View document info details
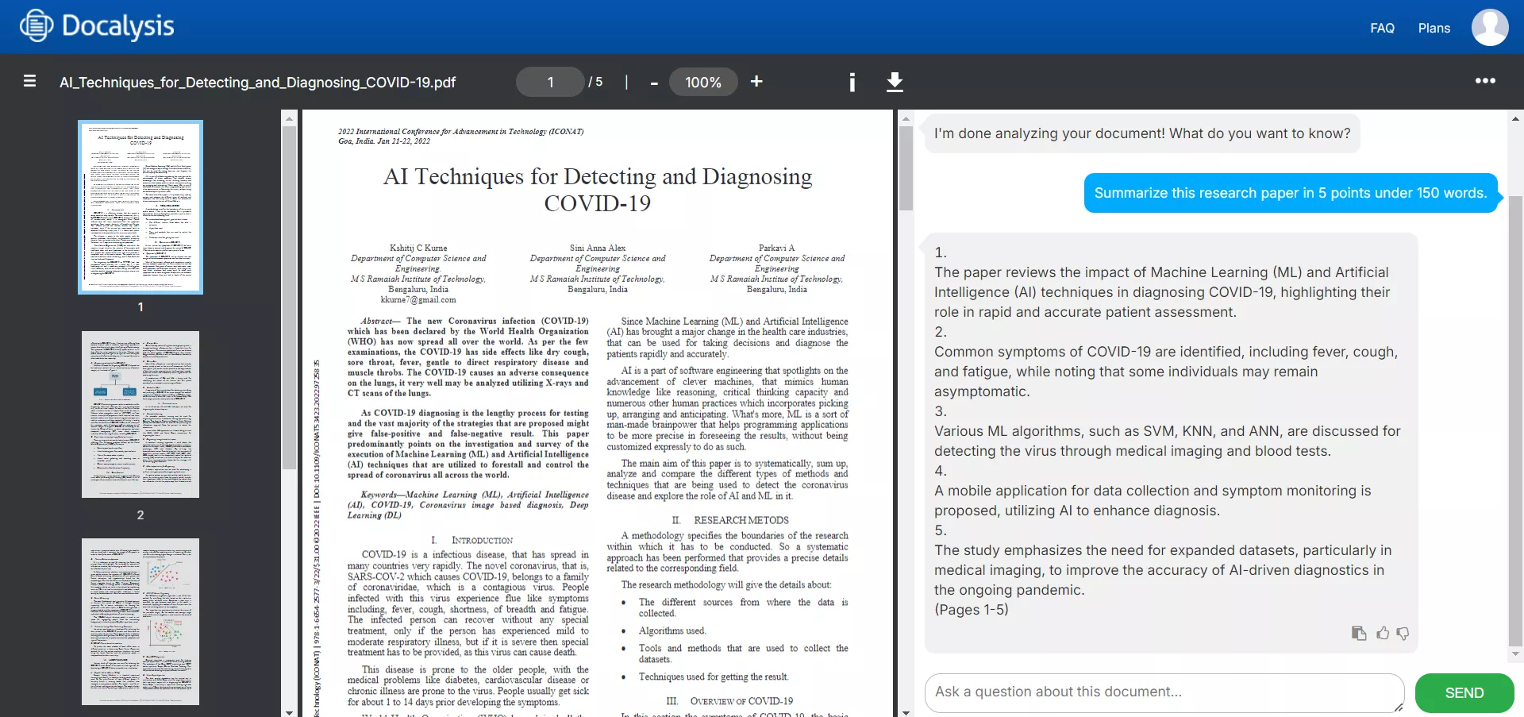 (x=852, y=82)
